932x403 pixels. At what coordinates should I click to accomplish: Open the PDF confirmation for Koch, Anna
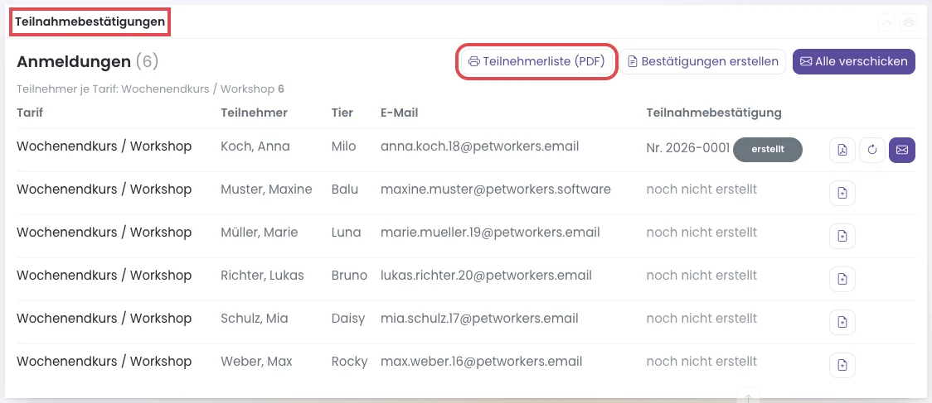click(842, 150)
